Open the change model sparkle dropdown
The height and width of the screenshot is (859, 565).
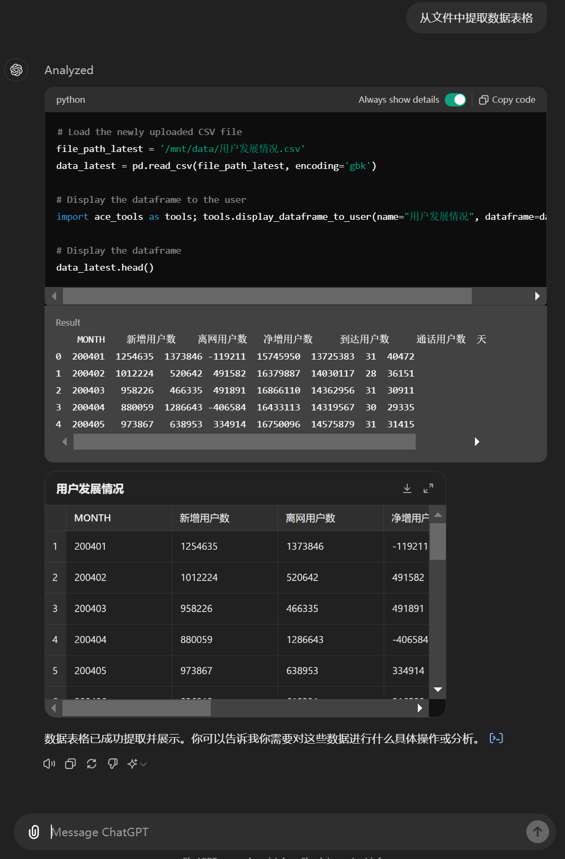[137, 764]
